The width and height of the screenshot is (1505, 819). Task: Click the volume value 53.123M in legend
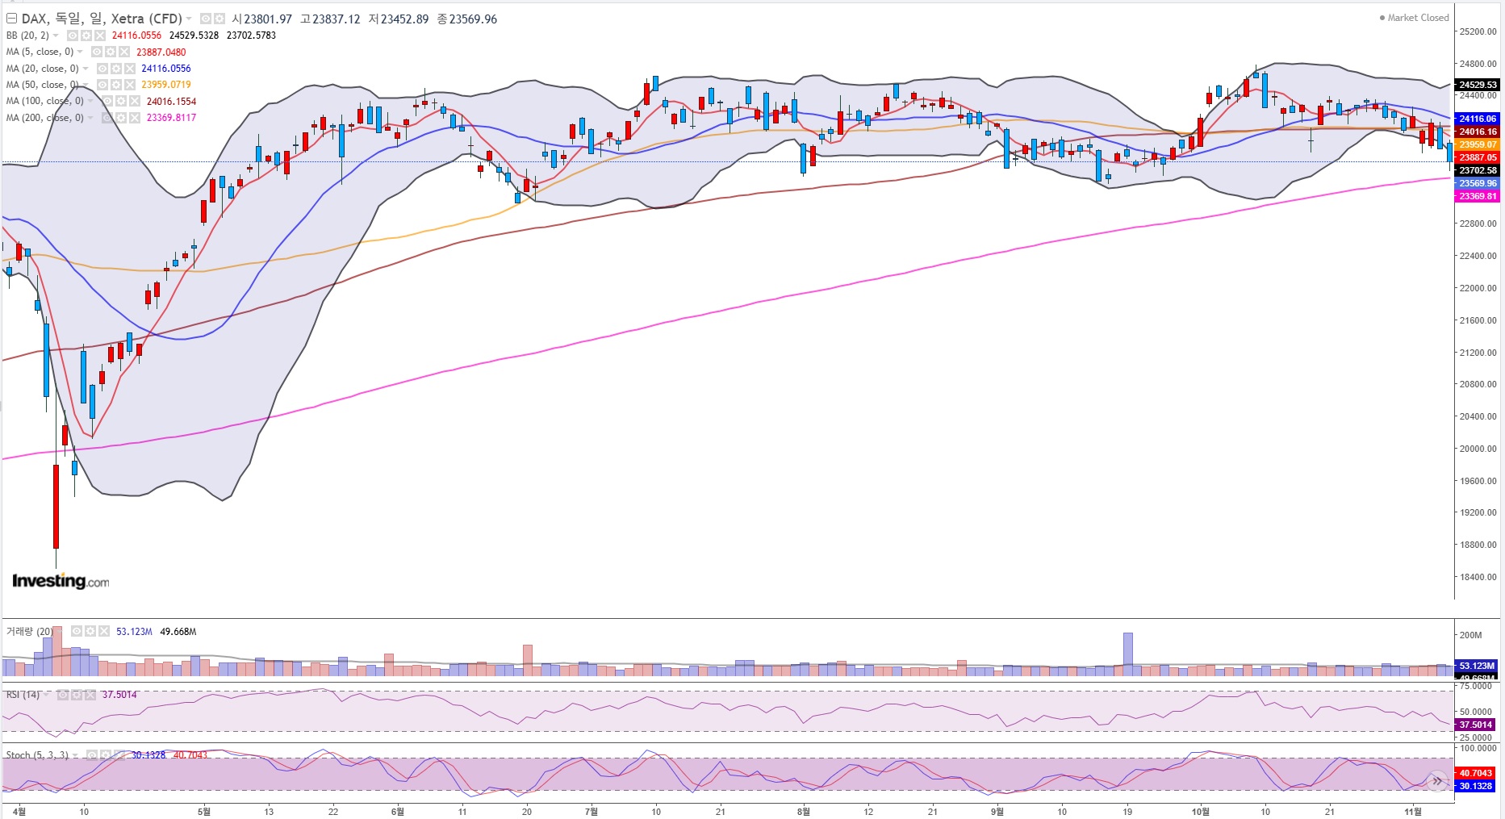tap(134, 631)
